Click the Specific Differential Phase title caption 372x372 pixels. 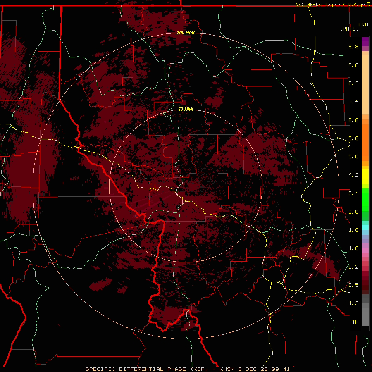pyautogui.click(x=187, y=369)
